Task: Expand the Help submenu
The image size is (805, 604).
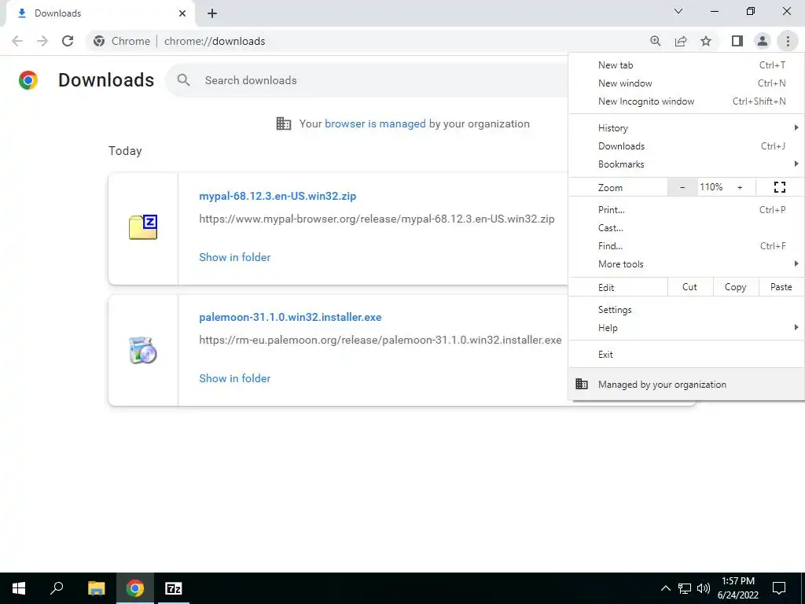Action: tap(687, 328)
